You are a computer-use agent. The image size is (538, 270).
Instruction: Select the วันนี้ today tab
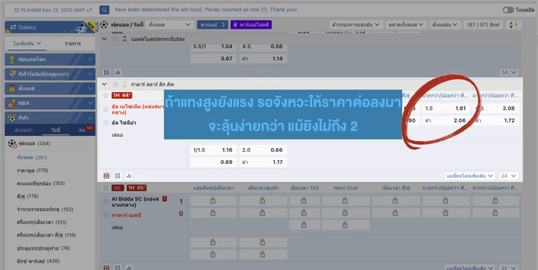pos(56,130)
